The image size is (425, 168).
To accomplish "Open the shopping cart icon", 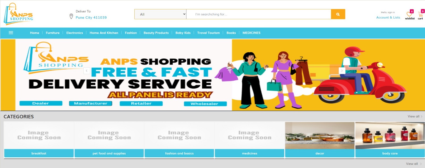I will pos(420,14).
